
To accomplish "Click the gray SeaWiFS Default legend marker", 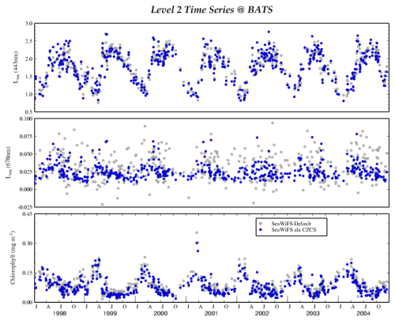I will click(261, 223).
